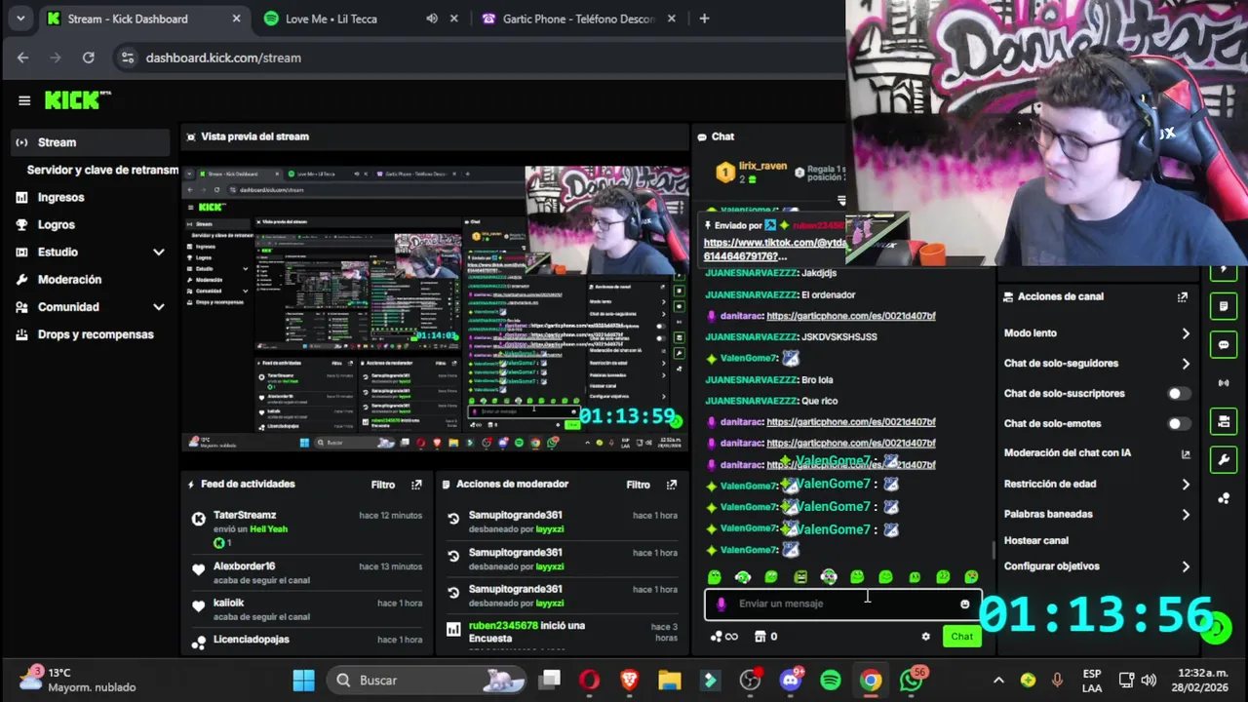This screenshot has width=1248, height=702.
Task: Open WhatsApp from the taskbar
Action: pyautogui.click(x=912, y=680)
